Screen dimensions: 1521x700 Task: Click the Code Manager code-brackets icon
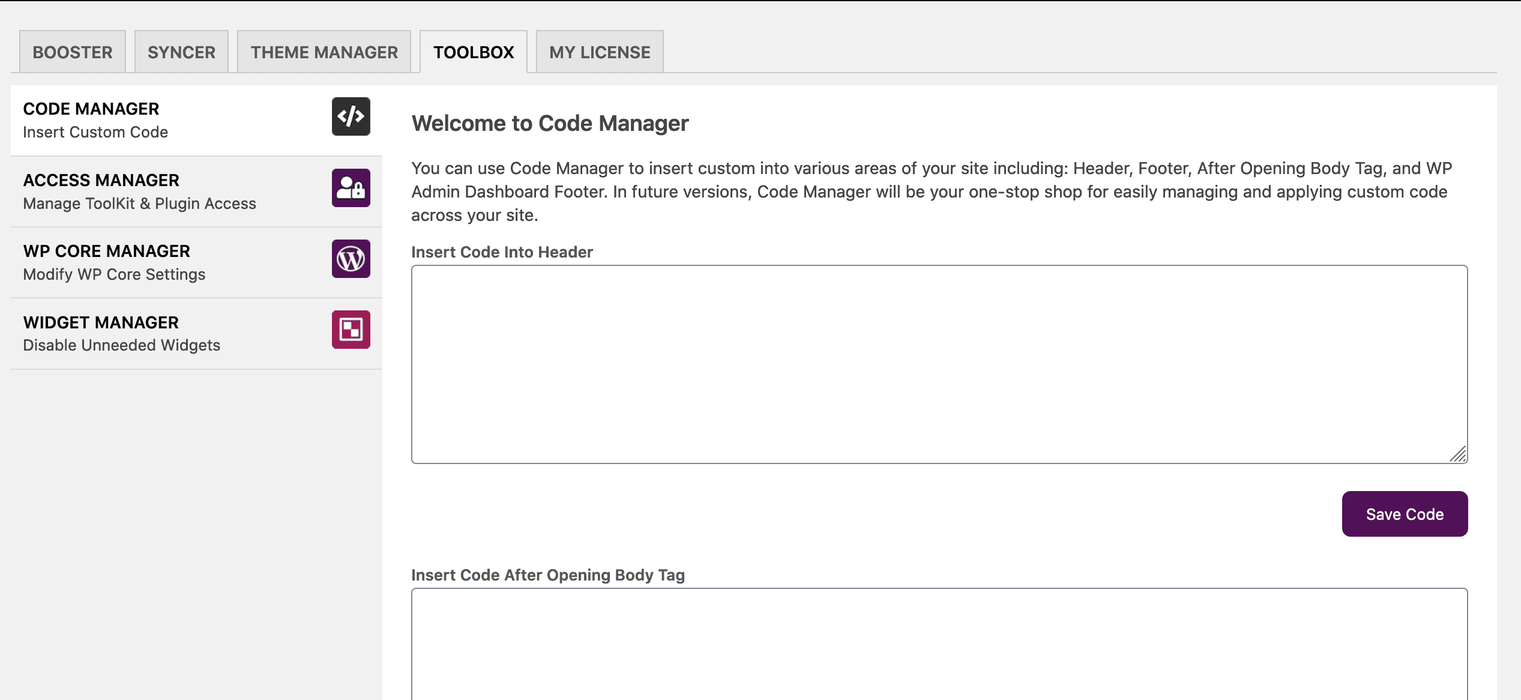(351, 116)
